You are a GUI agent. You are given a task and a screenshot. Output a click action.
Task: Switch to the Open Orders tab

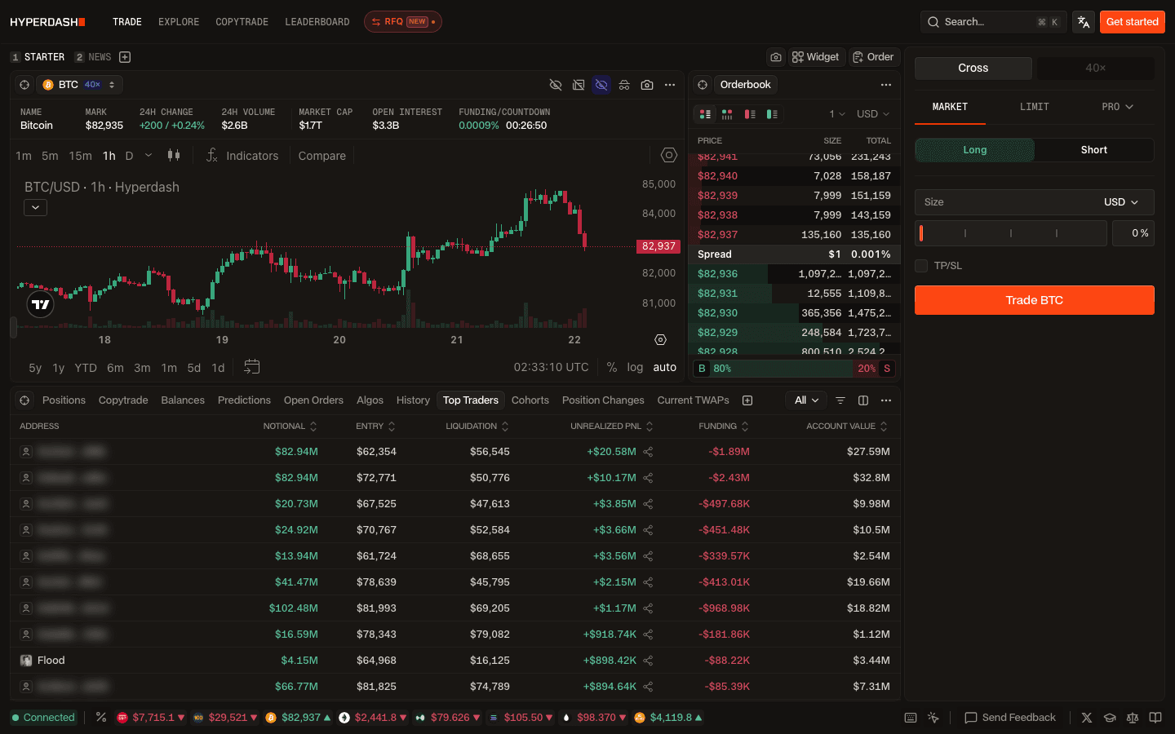point(313,400)
